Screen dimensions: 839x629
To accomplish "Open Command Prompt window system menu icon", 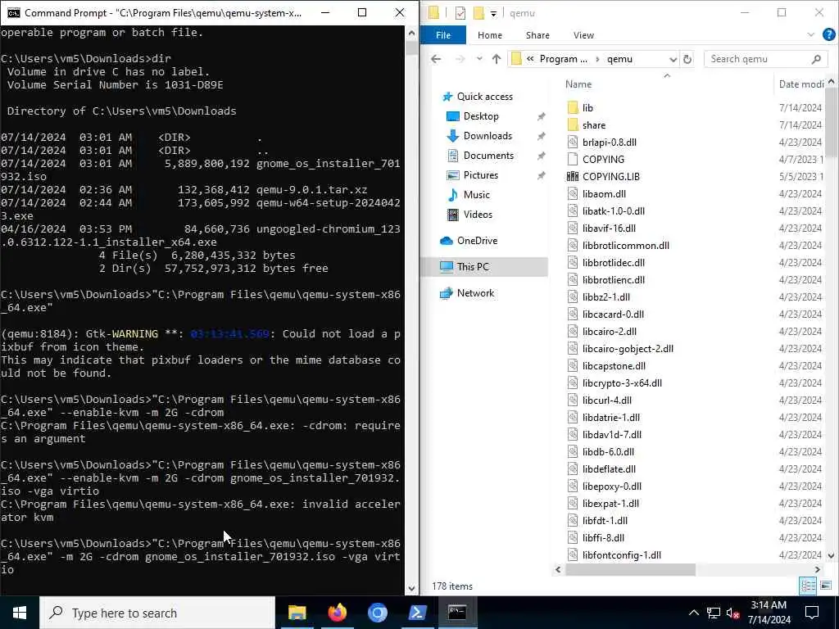I will (13, 13).
